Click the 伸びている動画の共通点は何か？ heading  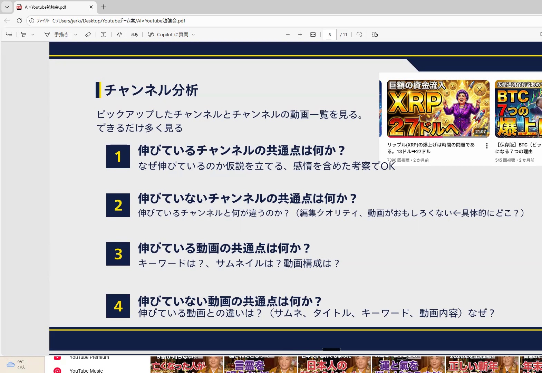[x=224, y=248]
